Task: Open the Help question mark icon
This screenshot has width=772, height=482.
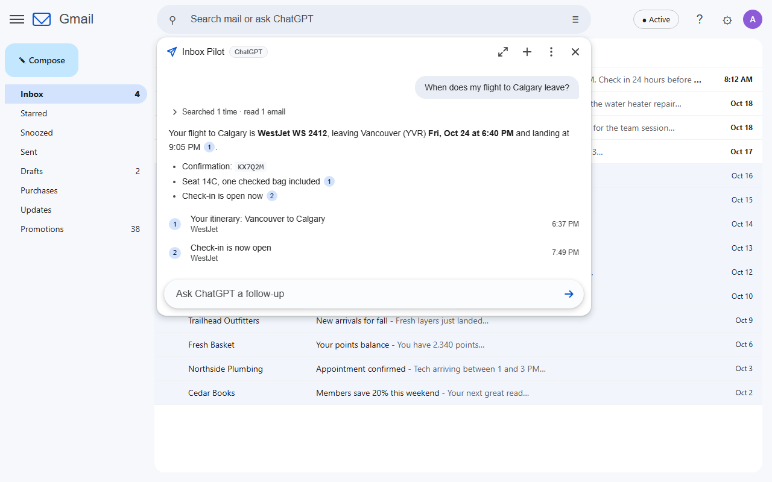Action: tap(700, 19)
